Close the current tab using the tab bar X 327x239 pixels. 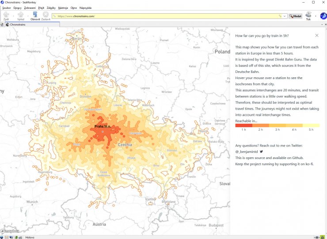pos(326,25)
